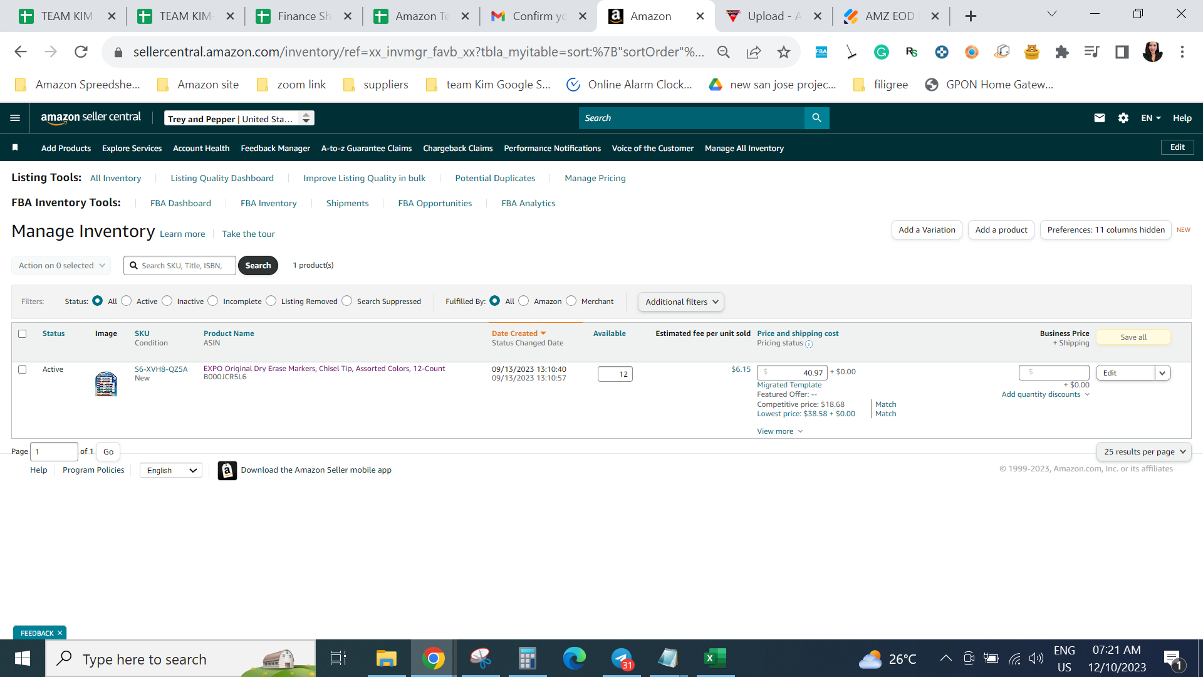This screenshot has width=1203, height=677.
Task: Expand View more pricing details
Action: click(x=780, y=431)
